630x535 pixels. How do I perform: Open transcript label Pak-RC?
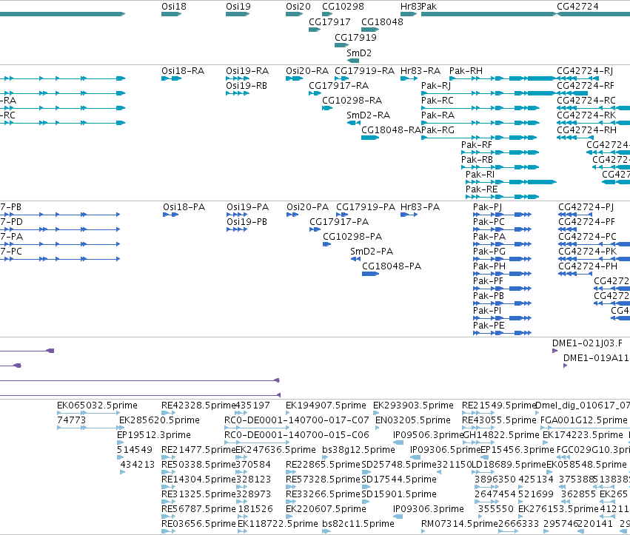click(x=437, y=101)
